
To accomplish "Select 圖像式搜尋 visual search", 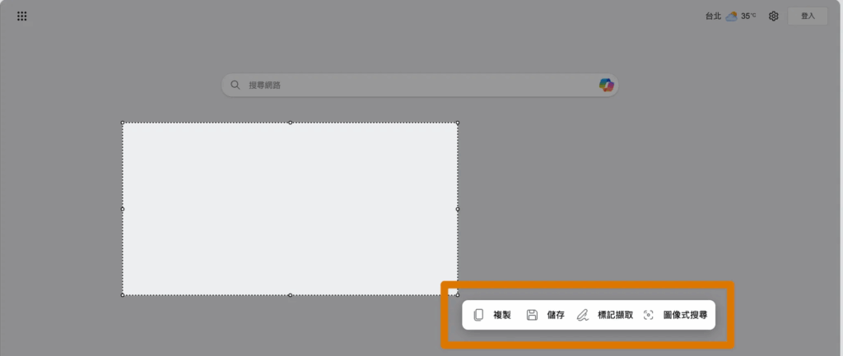I will click(x=686, y=315).
